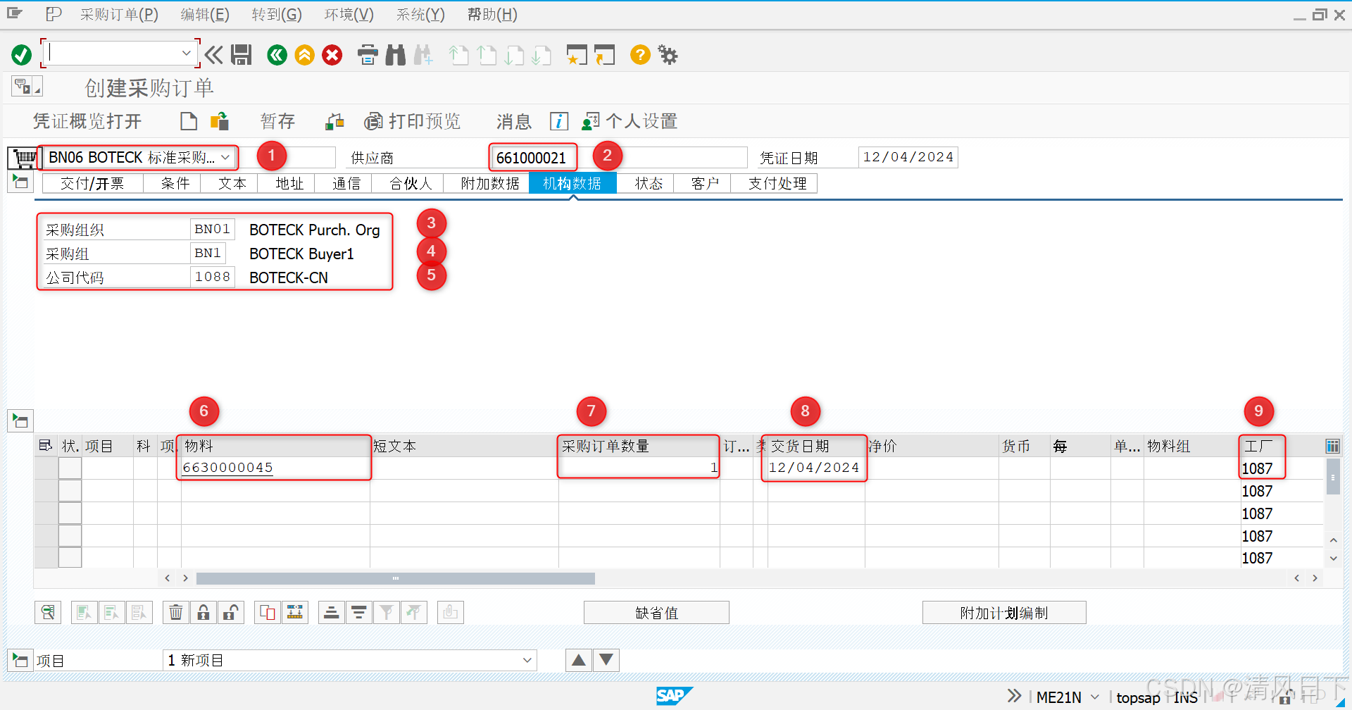The height and width of the screenshot is (710, 1352).
Task: Block item with the closed padlock icon
Action: pos(204,612)
